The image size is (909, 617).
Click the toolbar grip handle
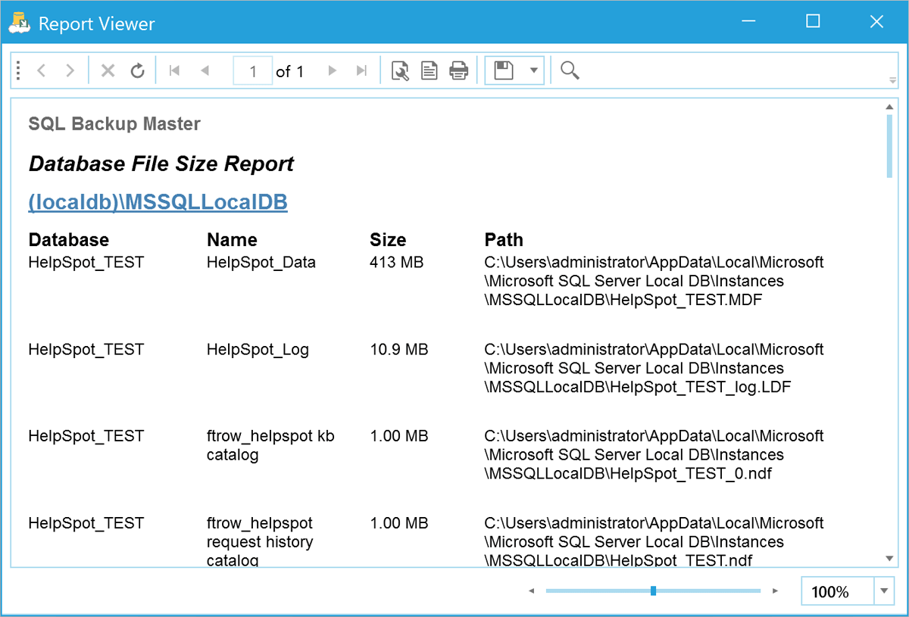(x=18, y=71)
